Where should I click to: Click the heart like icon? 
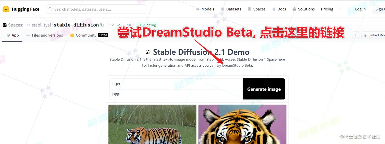click(112, 25)
